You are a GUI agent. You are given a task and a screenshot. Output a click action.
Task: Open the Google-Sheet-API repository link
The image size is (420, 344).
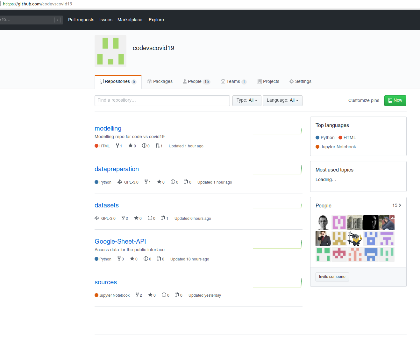[x=120, y=241]
